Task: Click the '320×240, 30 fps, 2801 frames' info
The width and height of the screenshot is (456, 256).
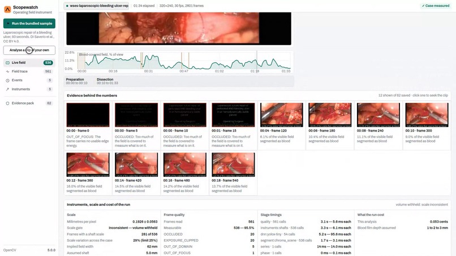Action: point(182,6)
